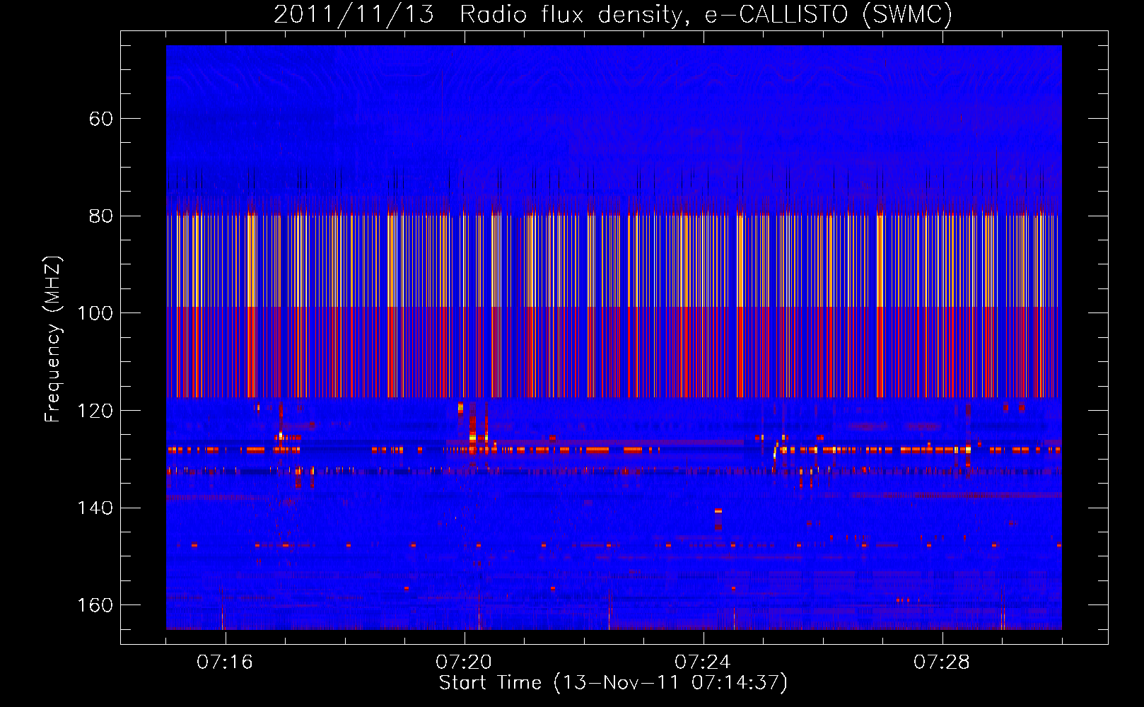Click the 60 frequency tick label
The width and height of the screenshot is (1144, 707).
pos(101,119)
